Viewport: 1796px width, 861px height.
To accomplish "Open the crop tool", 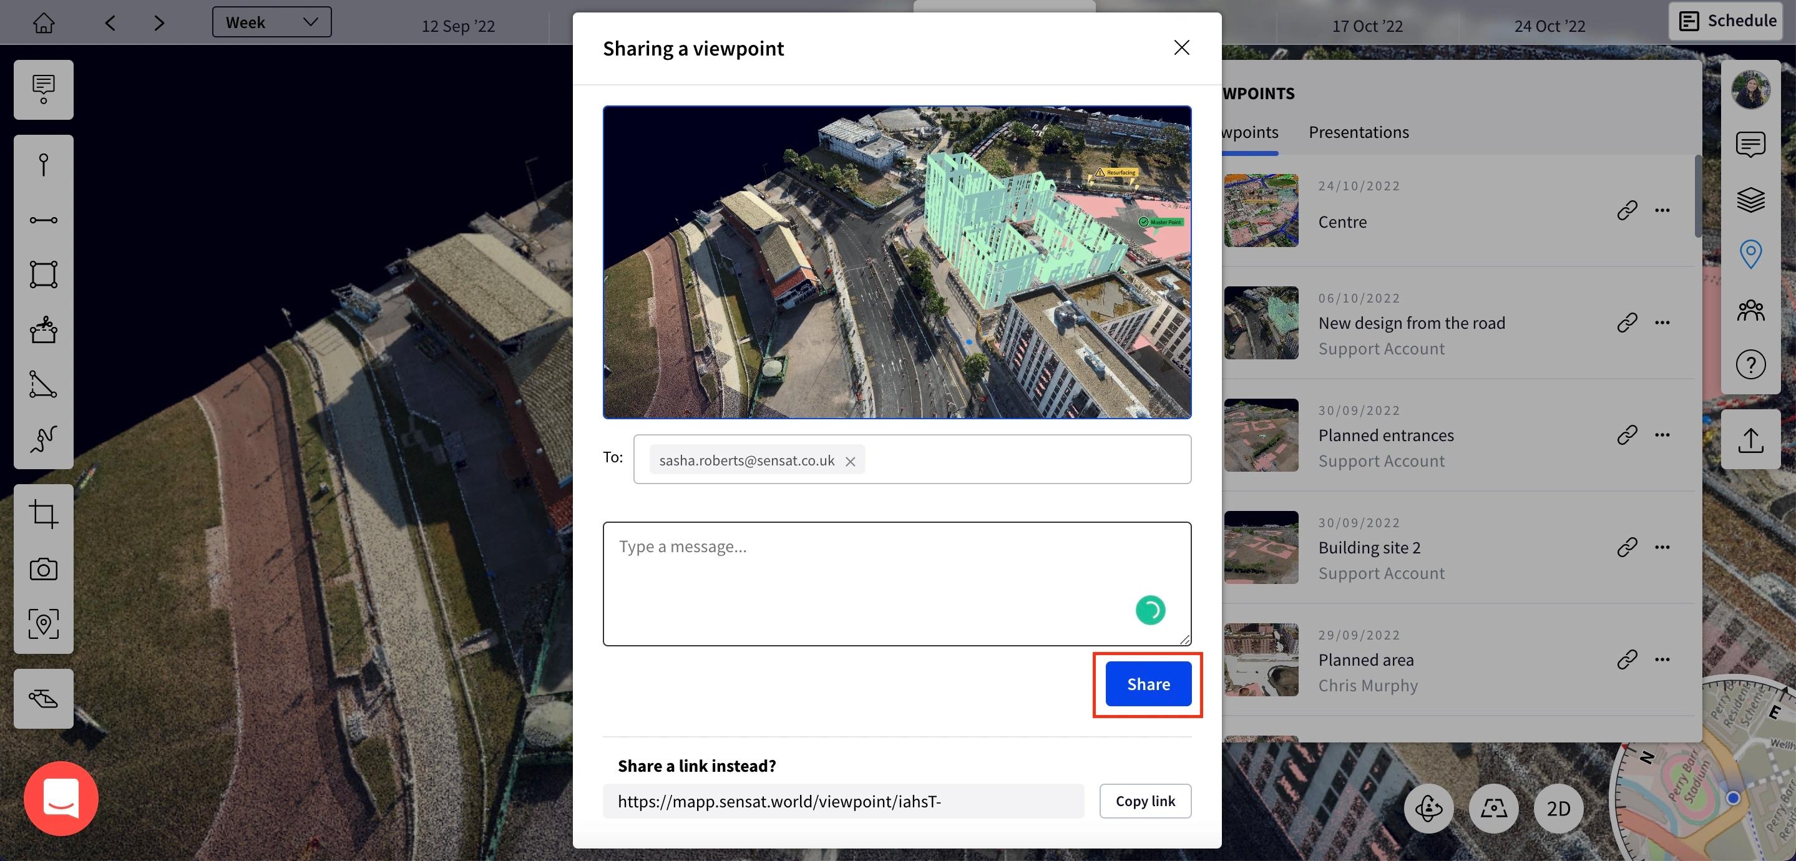I will [43, 514].
